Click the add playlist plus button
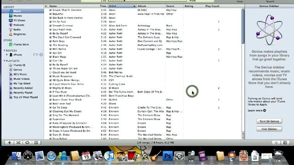 pyautogui.click(x=9, y=143)
